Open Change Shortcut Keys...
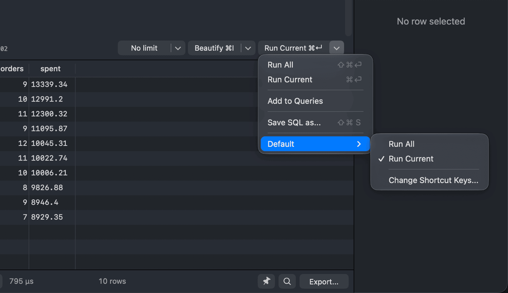 coord(429,180)
